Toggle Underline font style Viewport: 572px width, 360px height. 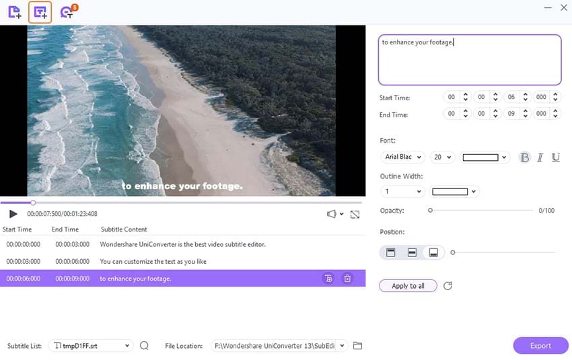pyautogui.click(x=556, y=157)
